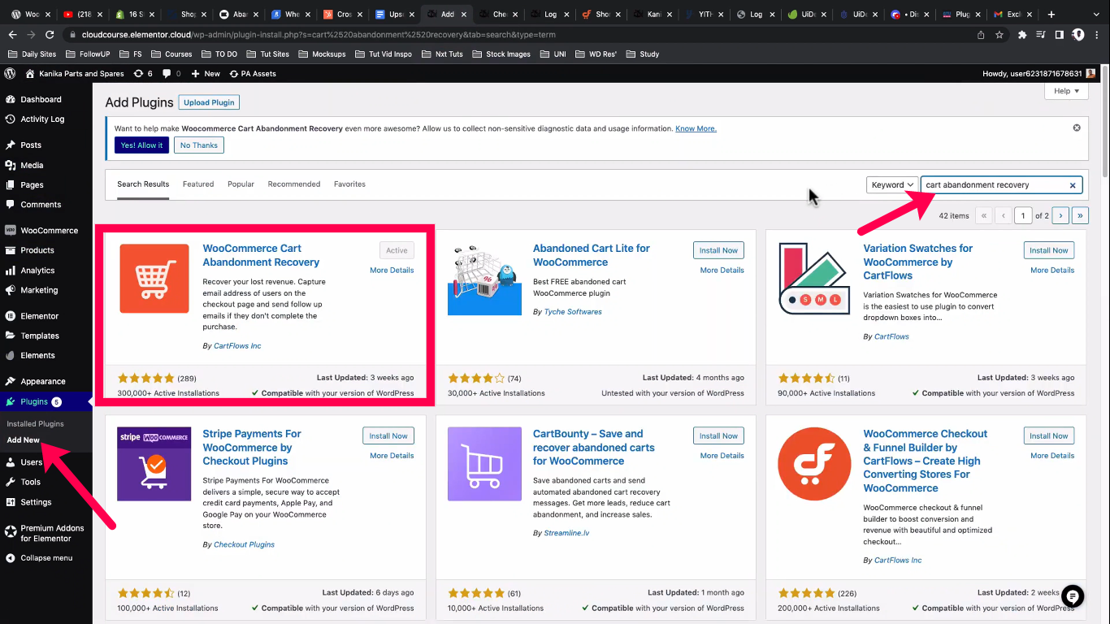Switch to the Recommended tab
Screen dimensions: 1110x624
(x=294, y=184)
